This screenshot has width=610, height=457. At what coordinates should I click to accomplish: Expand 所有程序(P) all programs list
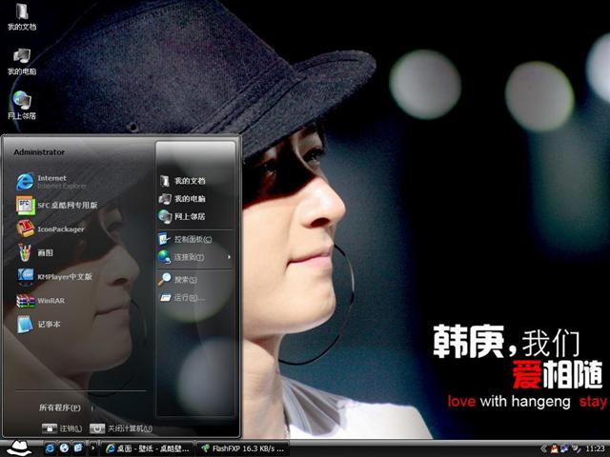pos(62,407)
